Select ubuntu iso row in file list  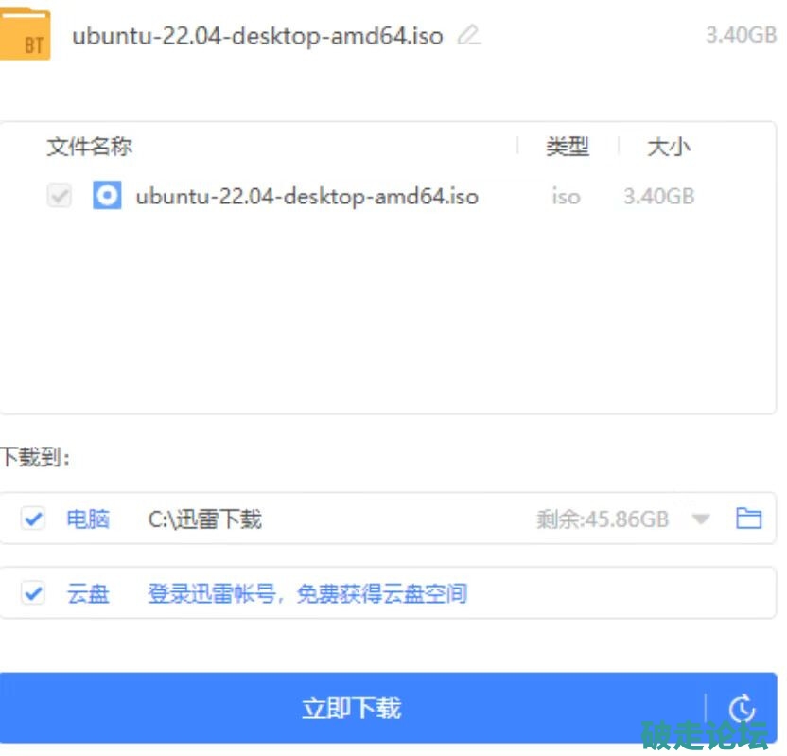click(388, 195)
